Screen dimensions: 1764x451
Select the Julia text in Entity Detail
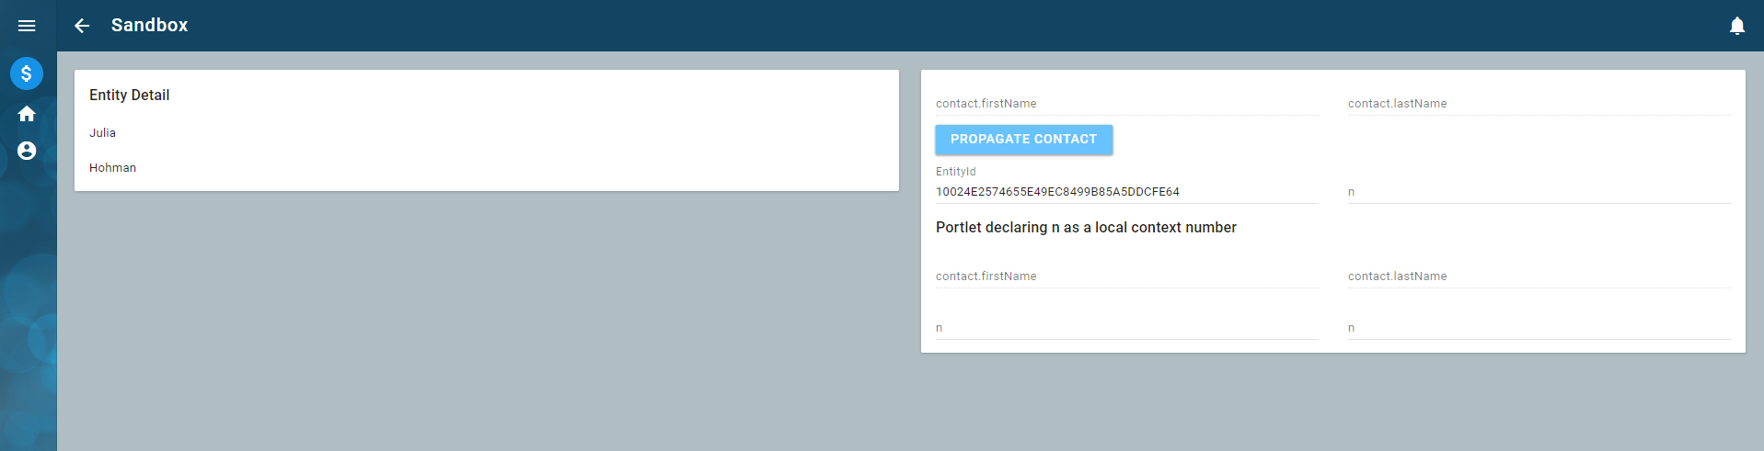[x=103, y=133]
